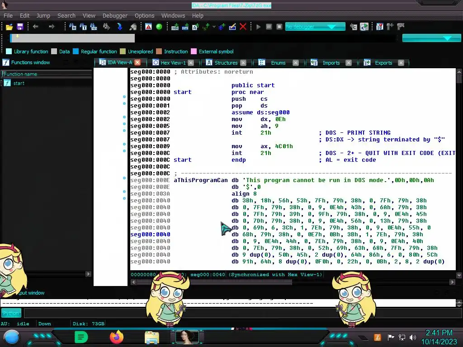Click the search immediate value binoculars icon
The width and height of the screenshot is (463, 347).
(x=73, y=27)
